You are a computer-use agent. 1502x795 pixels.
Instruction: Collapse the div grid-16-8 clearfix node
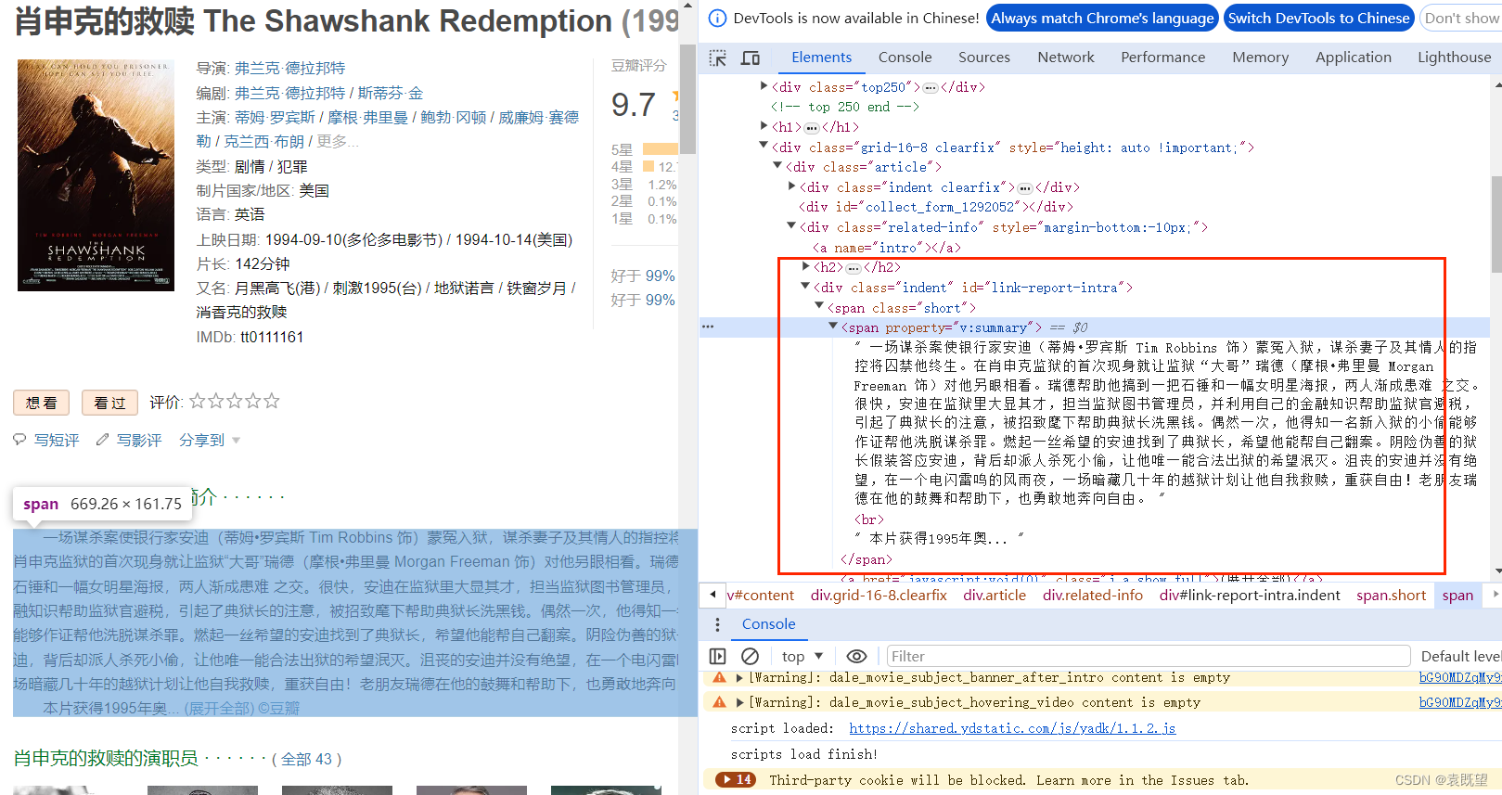764,147
